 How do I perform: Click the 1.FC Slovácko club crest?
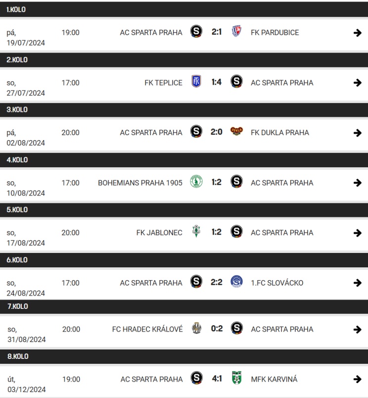click(x=236, y=283)
